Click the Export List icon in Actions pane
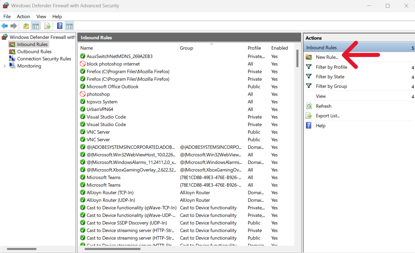The image size is (415, 253). click(x=309, y=116)
